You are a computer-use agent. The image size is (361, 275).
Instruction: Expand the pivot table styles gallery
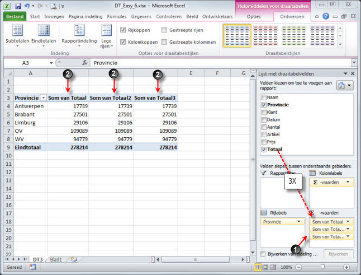point(340,44)
